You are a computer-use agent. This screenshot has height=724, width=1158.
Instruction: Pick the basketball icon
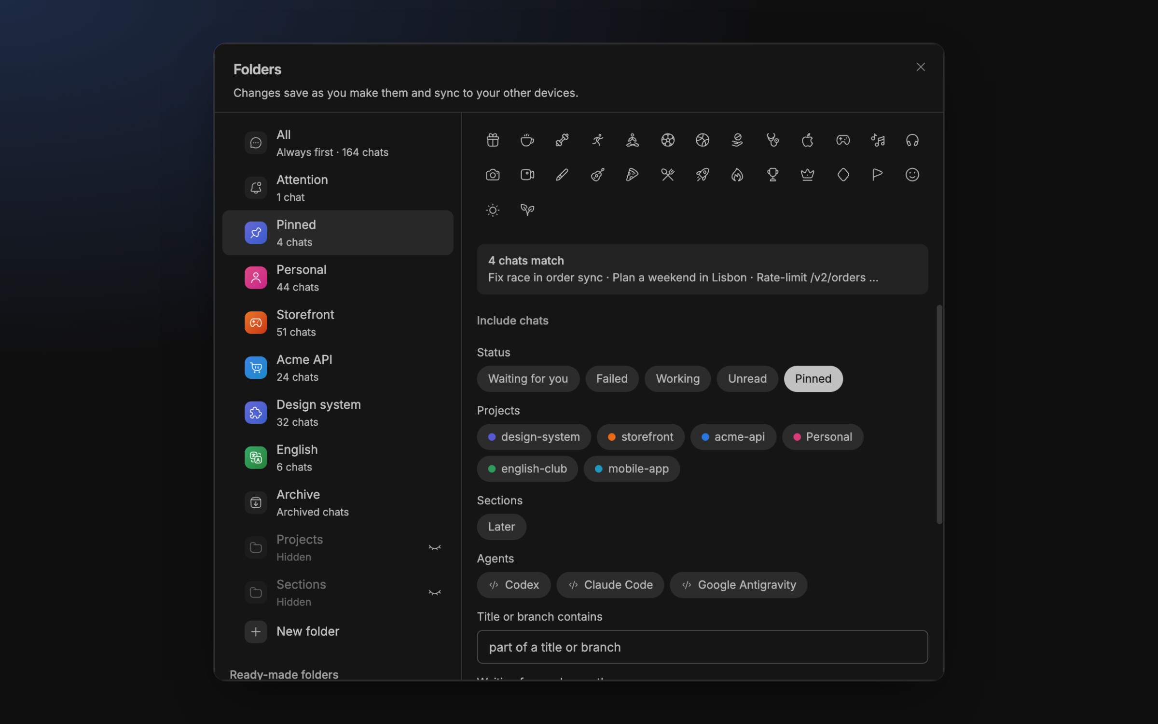click(703, 140)
